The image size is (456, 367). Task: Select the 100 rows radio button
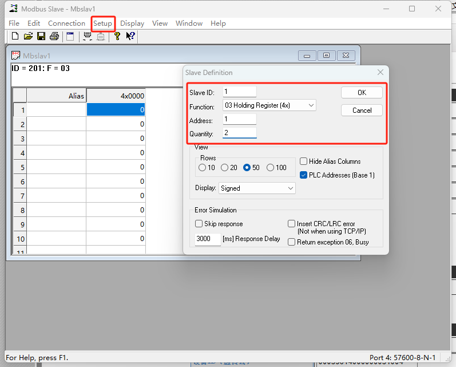tap(271, 168)
